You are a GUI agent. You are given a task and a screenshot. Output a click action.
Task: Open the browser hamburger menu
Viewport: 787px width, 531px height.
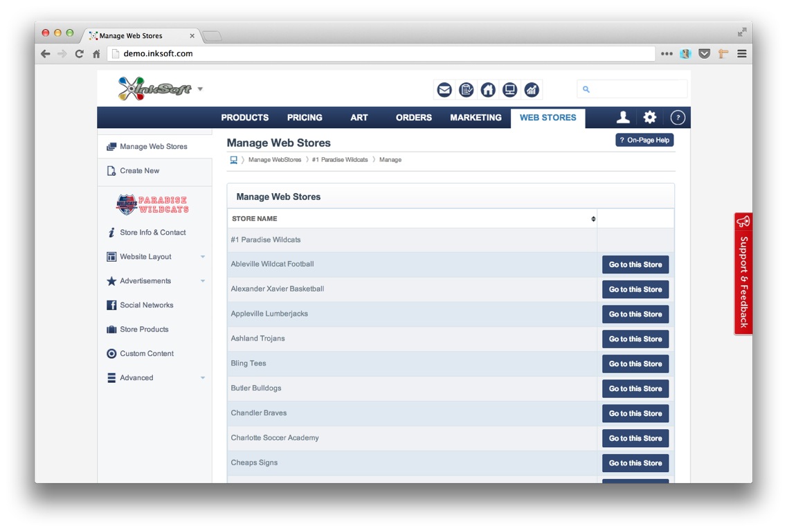click(x=742, y=54)
